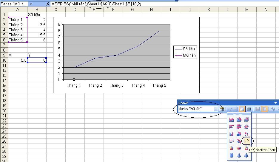279x162 pixels.
Task: Open Chart toolbar options arrow
Action: pyautogui.click(x=275, y=103)
